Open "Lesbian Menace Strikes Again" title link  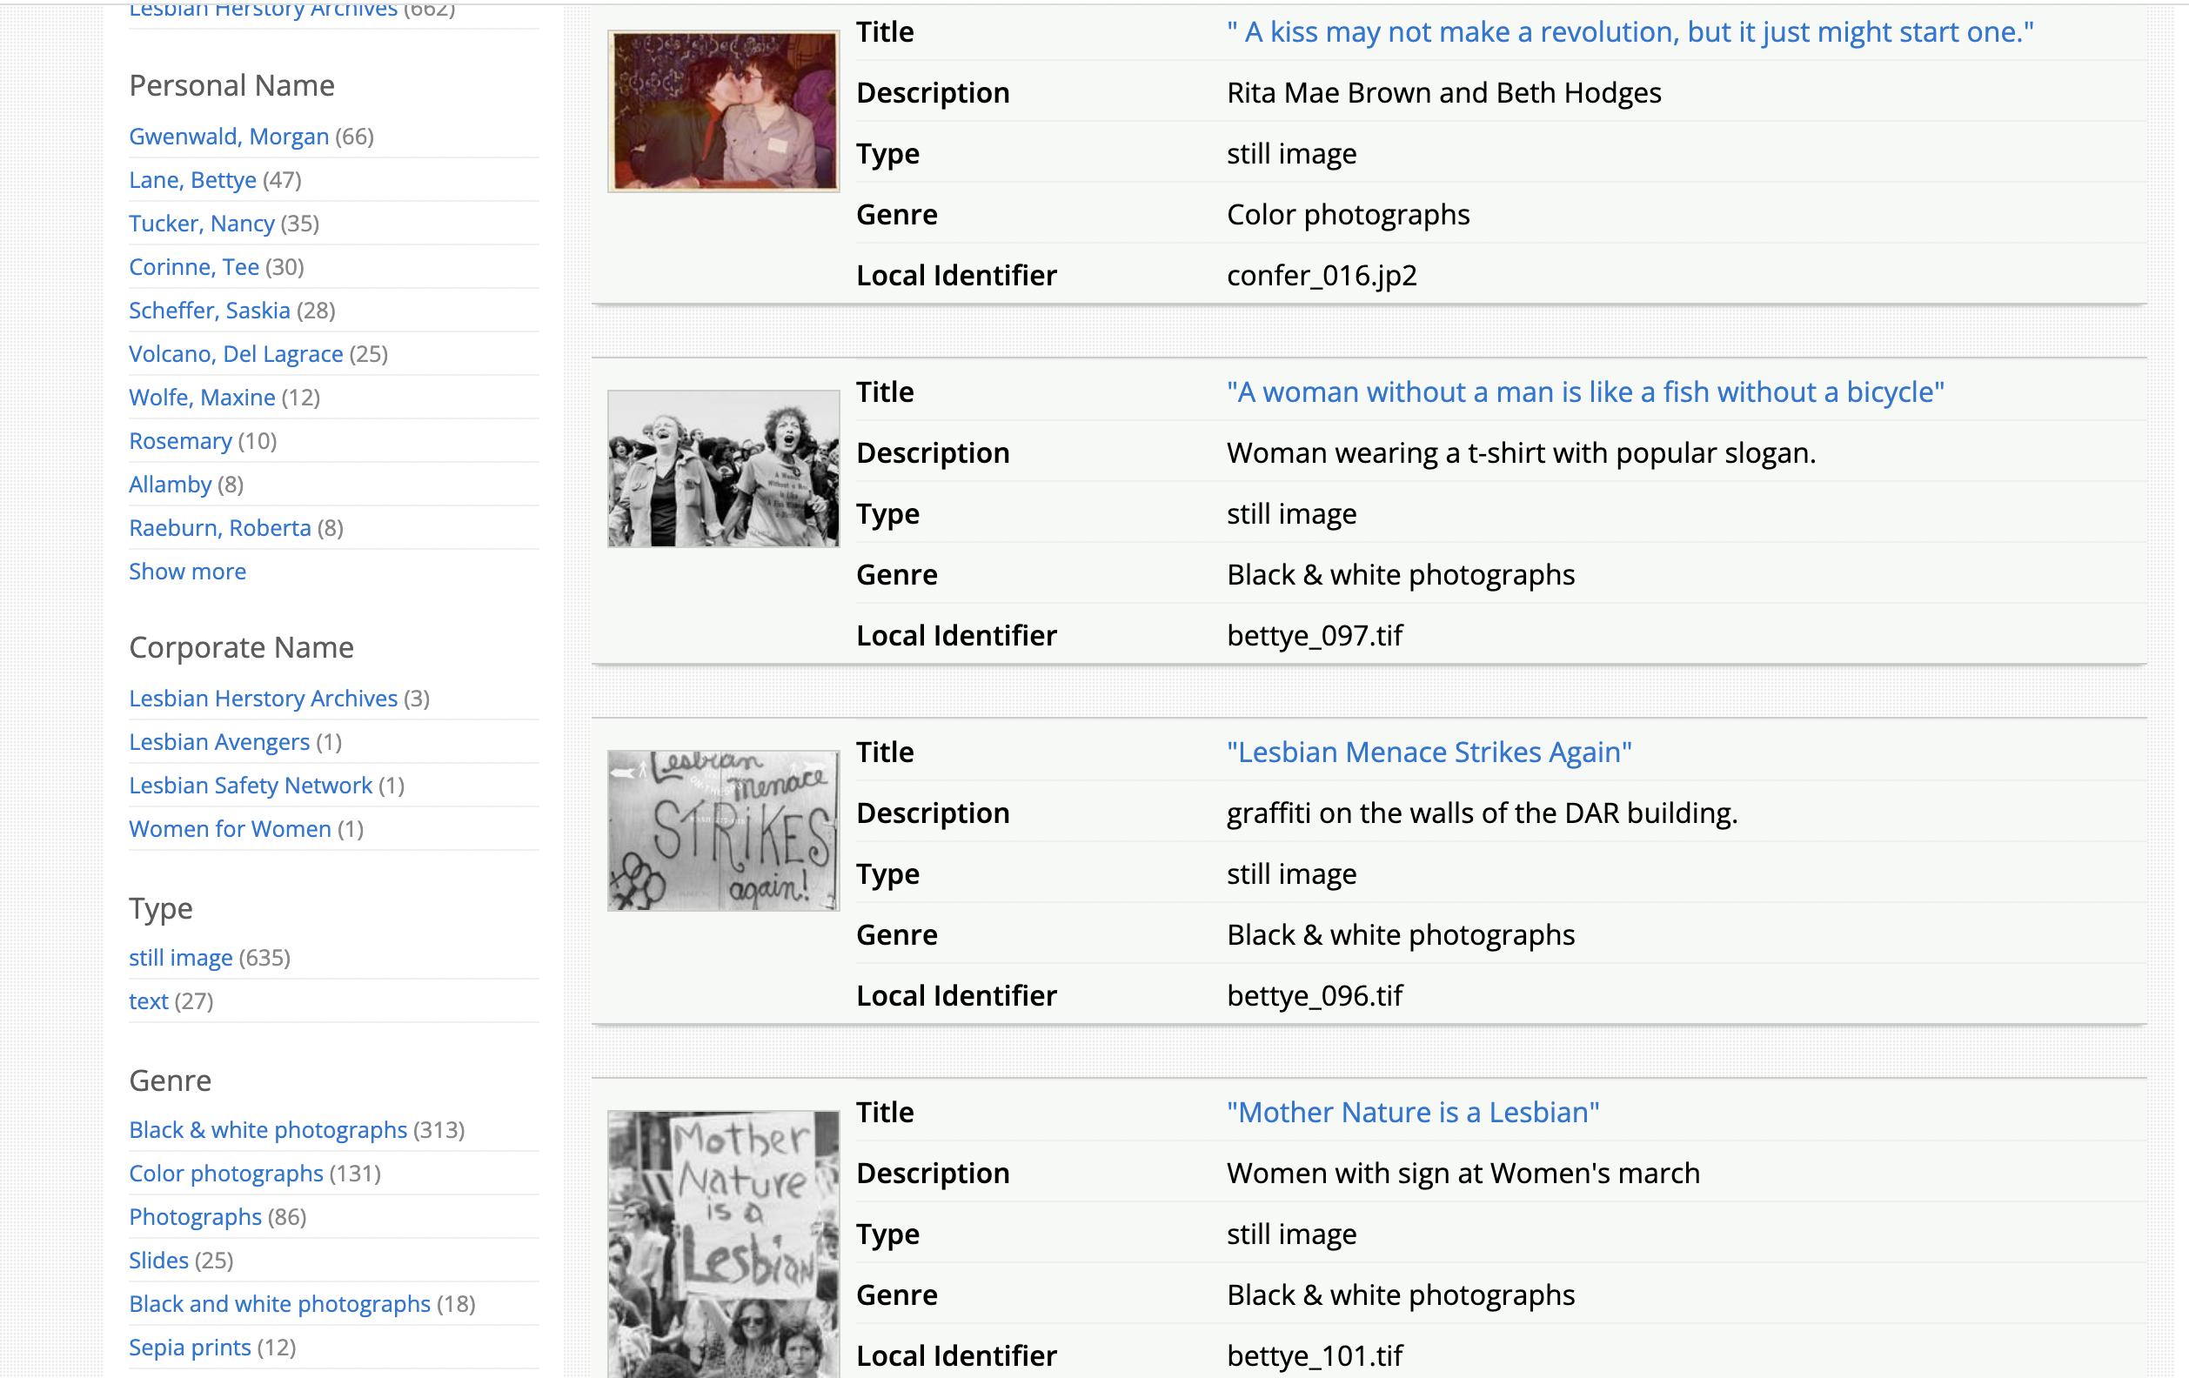pyautogui.click(x=1428, y=753)
